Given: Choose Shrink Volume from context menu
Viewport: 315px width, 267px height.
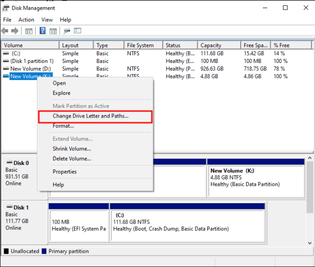Looking at the screenshot, I should 72,149.
